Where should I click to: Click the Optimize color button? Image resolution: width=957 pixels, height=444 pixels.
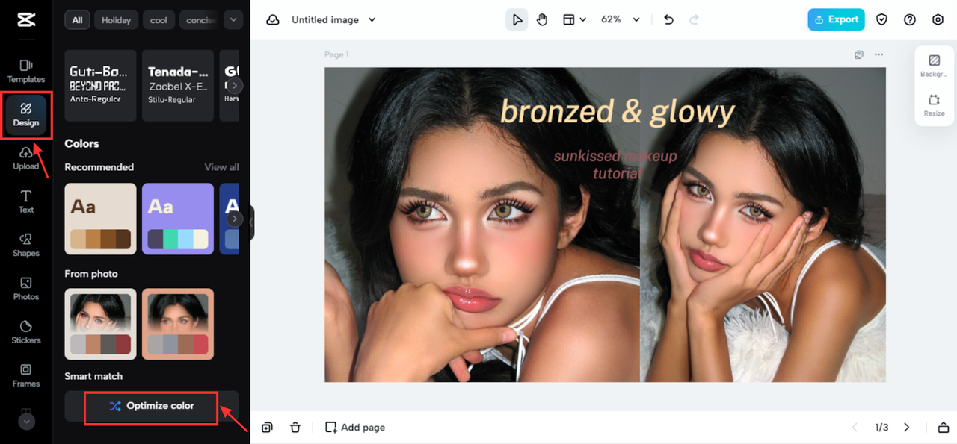pos(152,406)
